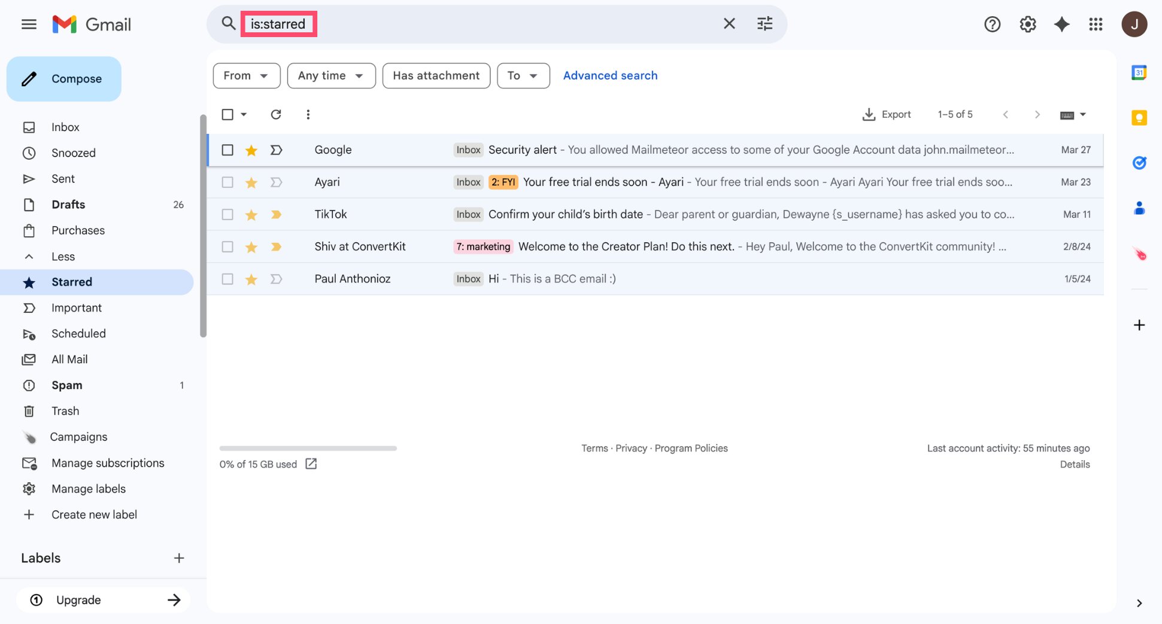Click the Upgrade button
The height and width of the screenshot is (624, 1162).
pos(104,600)
